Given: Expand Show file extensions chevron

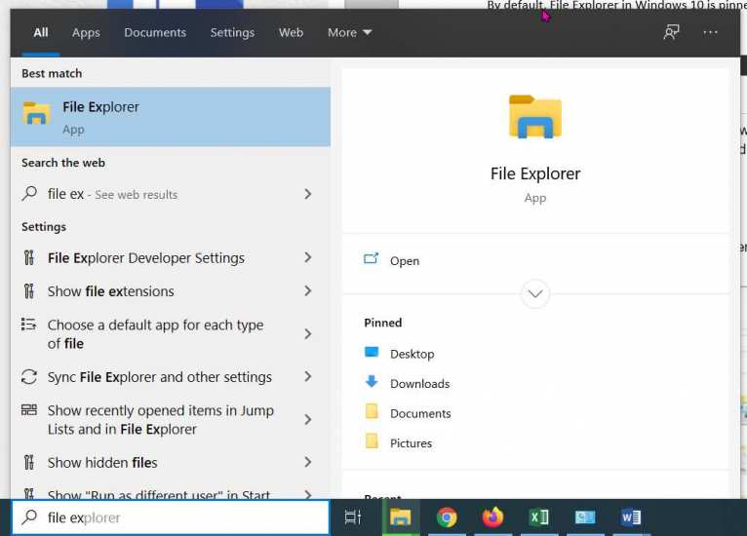Looking at the screenshot, I should click(308, 290).
